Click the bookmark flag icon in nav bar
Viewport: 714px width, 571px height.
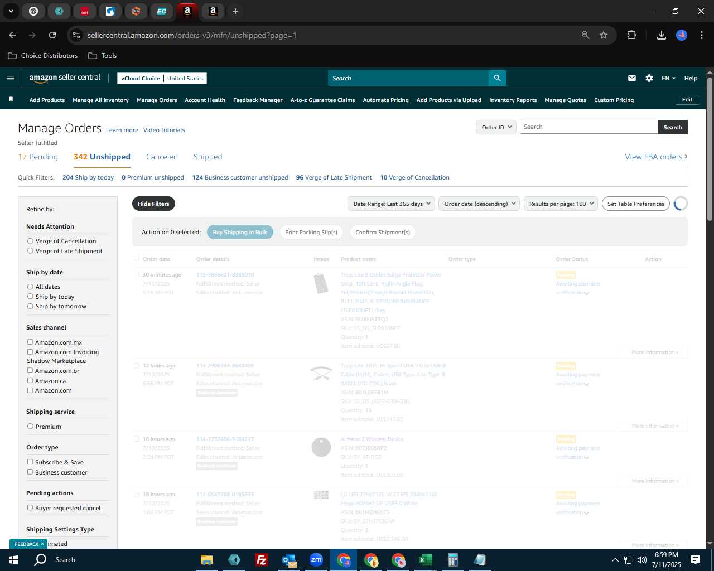coord(11,100)
